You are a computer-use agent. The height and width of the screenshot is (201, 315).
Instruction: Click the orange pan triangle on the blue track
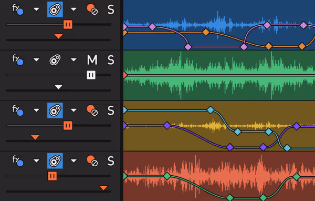pyautogui.click(x=58, y=36)
